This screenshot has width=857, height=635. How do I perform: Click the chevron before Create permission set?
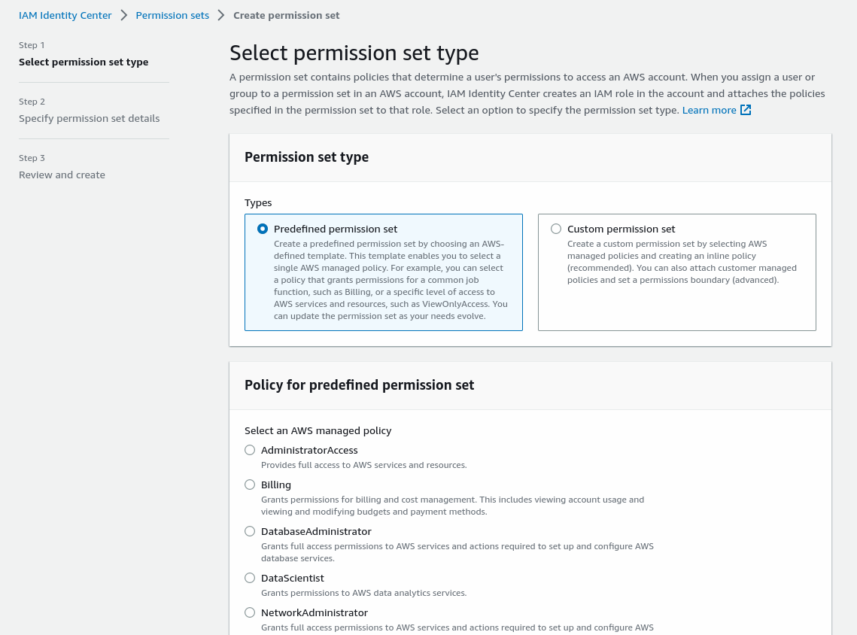221,15
